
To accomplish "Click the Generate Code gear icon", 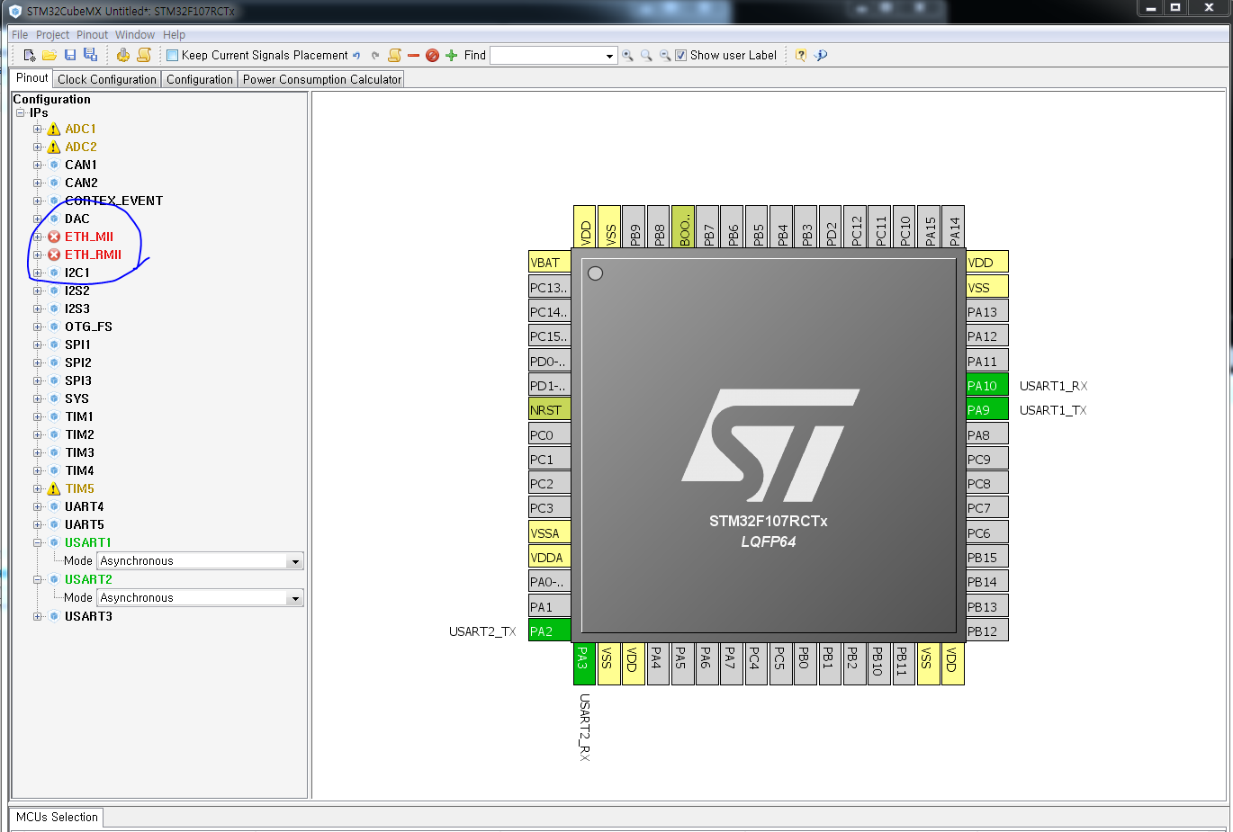I will [123, 55].
